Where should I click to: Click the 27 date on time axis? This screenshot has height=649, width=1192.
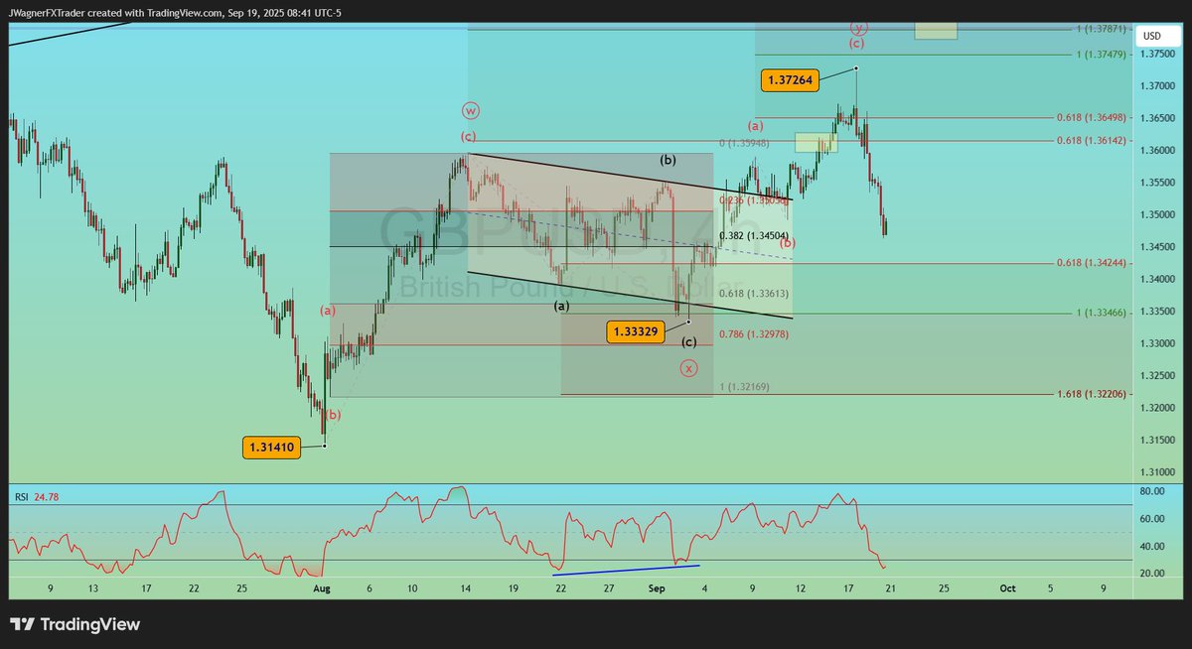click(608, 588)
